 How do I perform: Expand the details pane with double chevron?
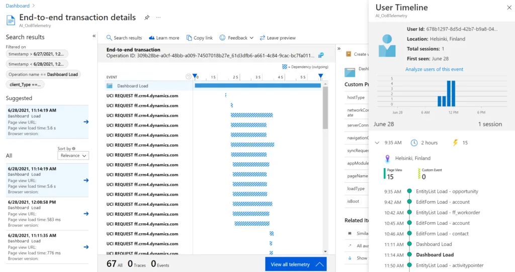(x=338, y=49)
